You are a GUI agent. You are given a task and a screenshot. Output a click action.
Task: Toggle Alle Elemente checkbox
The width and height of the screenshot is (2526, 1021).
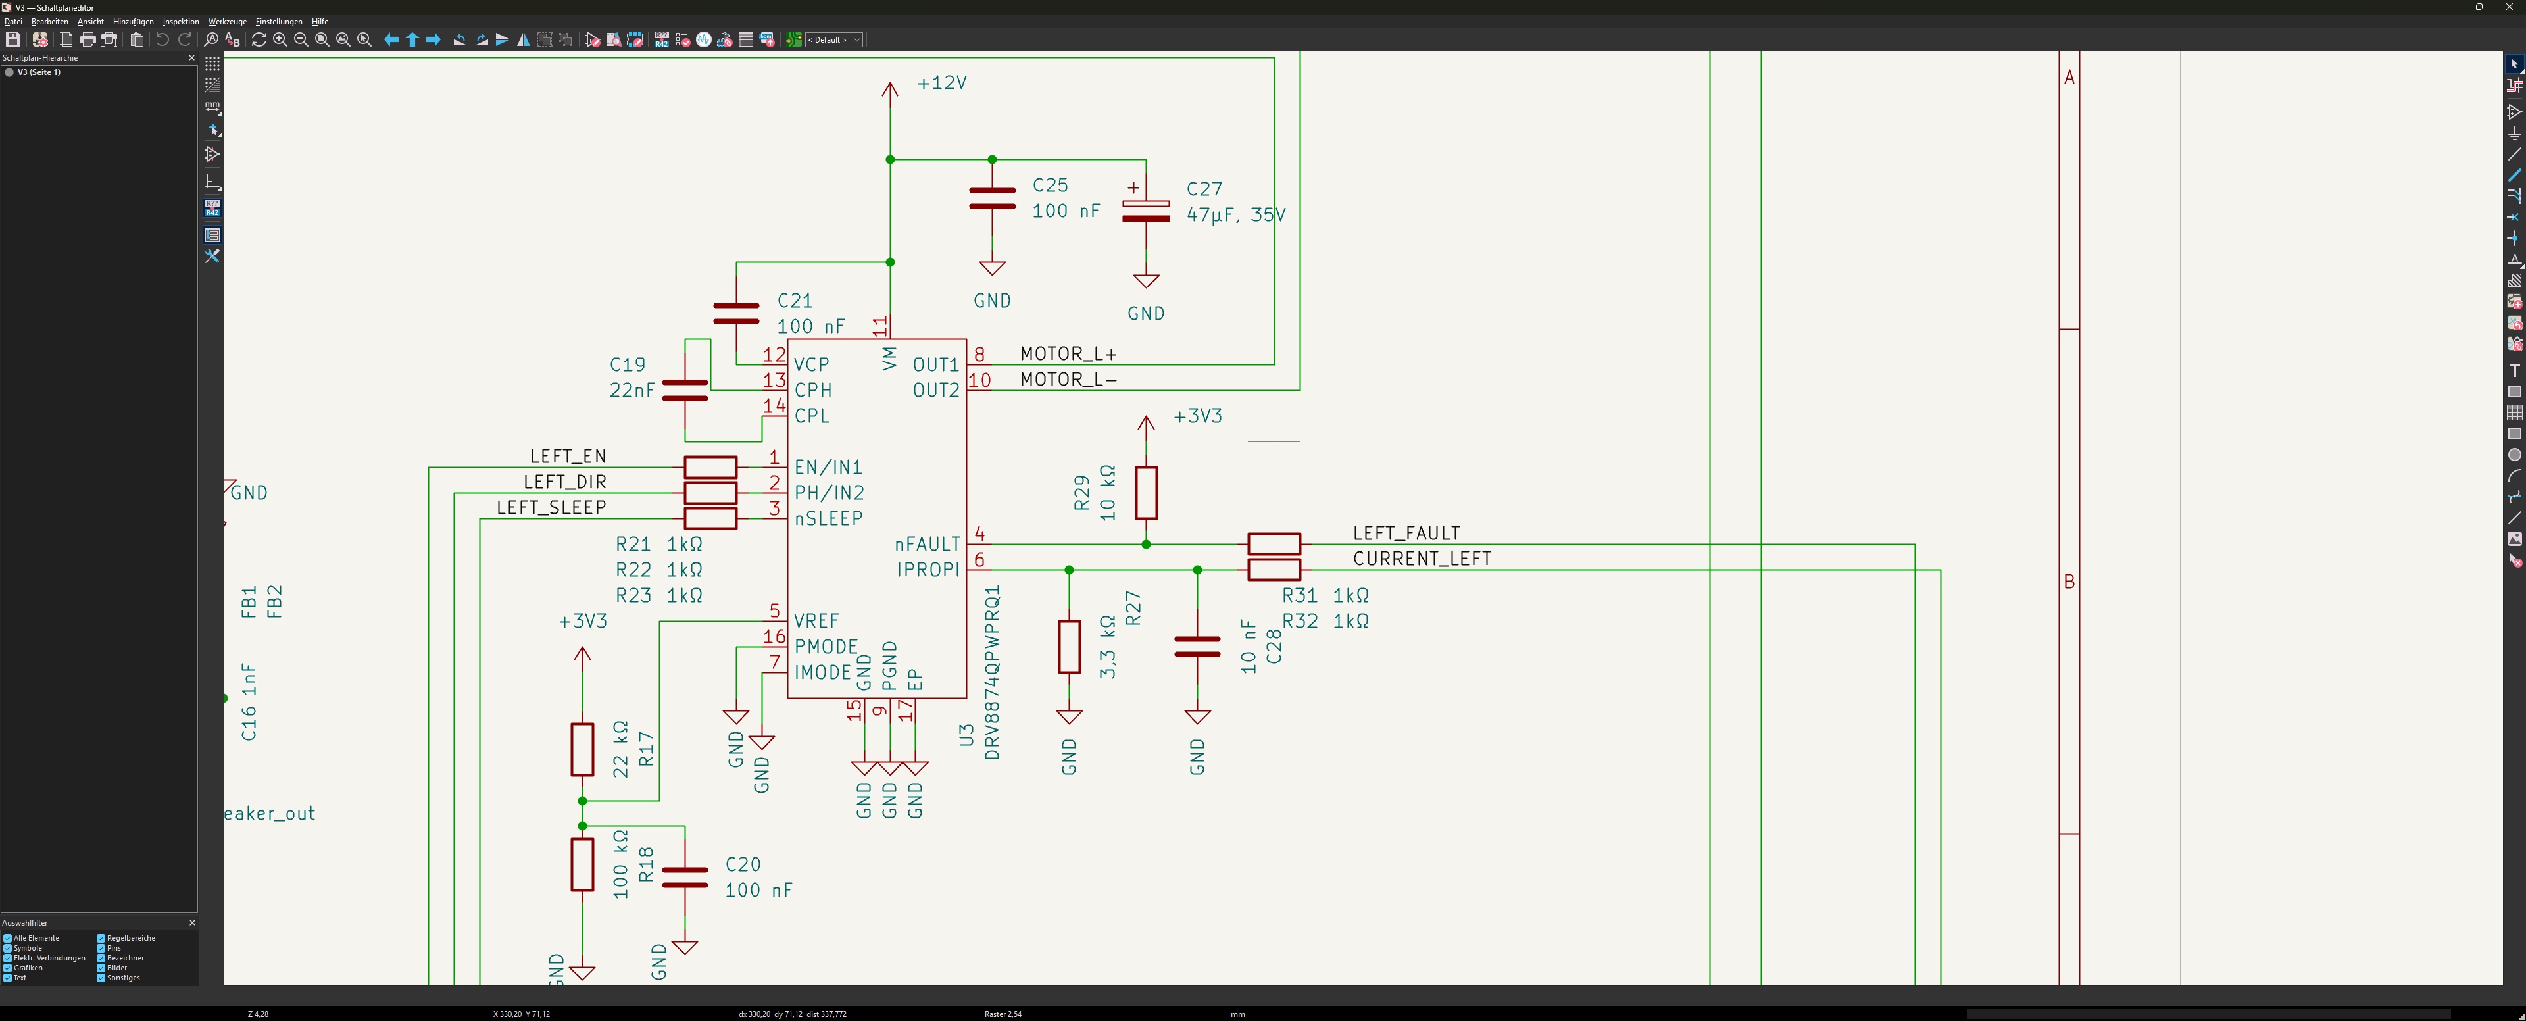(8, 939)
